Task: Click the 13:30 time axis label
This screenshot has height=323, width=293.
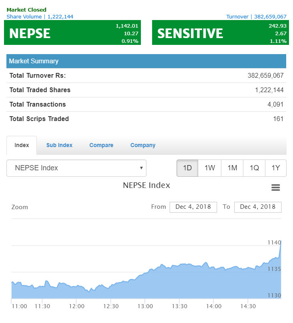Action: point(180,307)
